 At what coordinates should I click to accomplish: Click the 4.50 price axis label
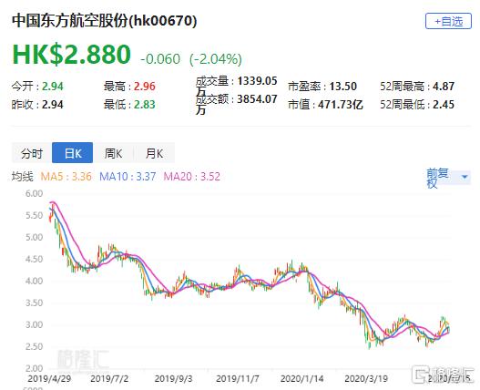coord(34,259)
